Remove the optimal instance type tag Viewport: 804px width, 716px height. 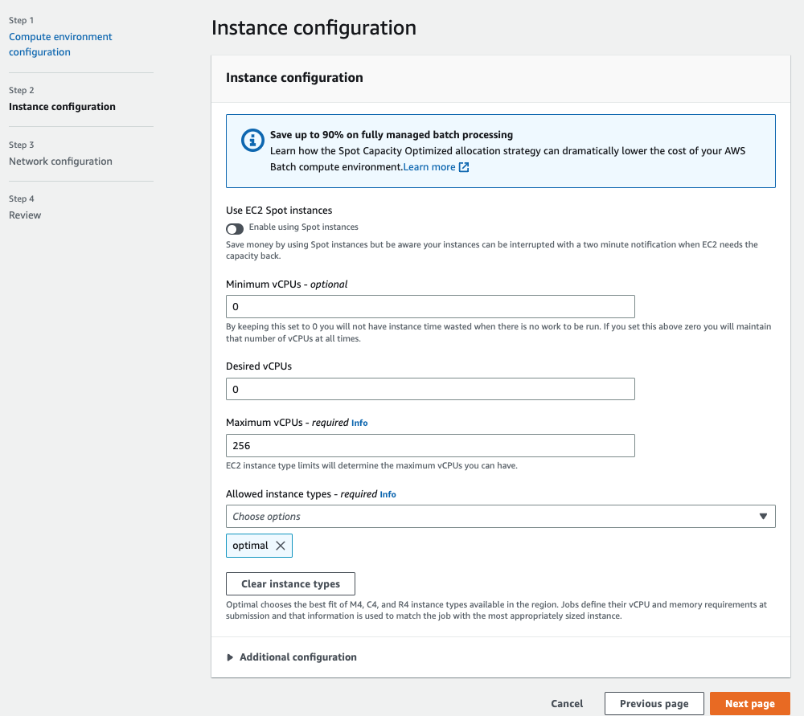point(281,546)
